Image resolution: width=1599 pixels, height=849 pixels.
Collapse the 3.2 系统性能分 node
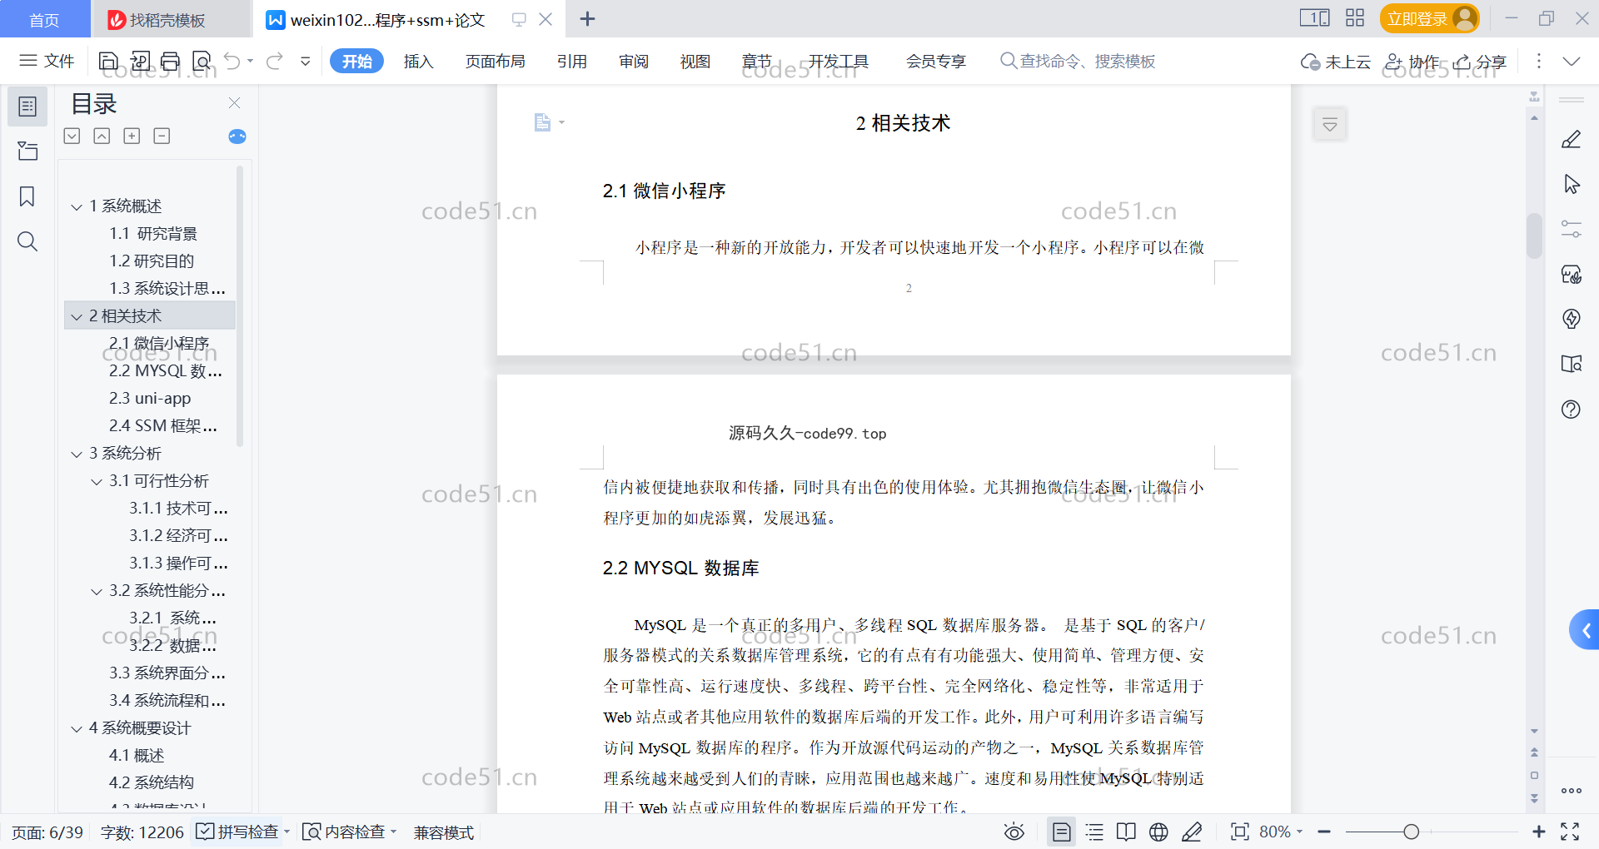97,591
